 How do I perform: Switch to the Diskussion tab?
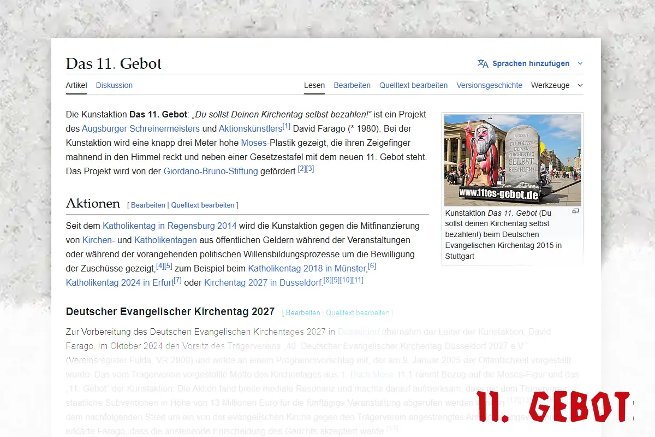(x=114, y=85)
